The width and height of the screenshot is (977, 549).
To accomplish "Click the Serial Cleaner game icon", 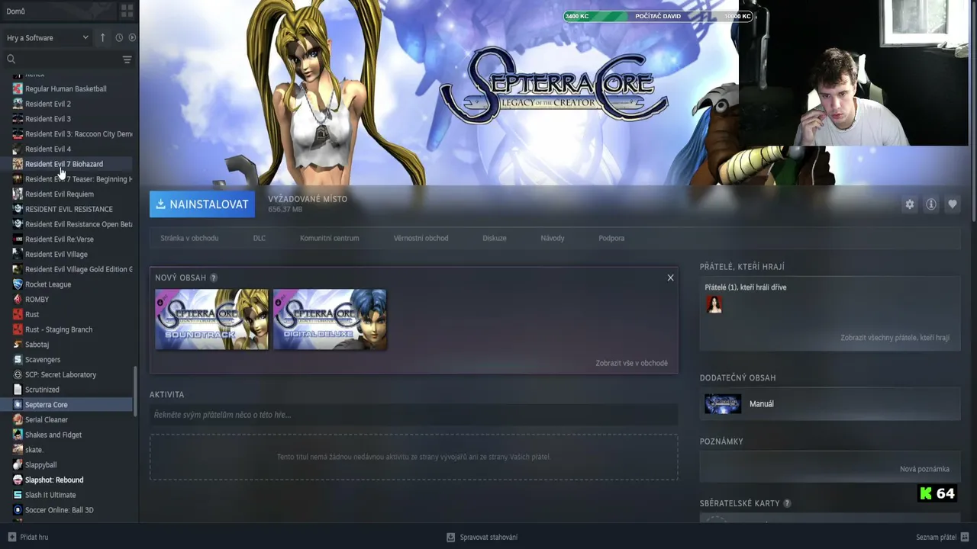I will 18,419.
